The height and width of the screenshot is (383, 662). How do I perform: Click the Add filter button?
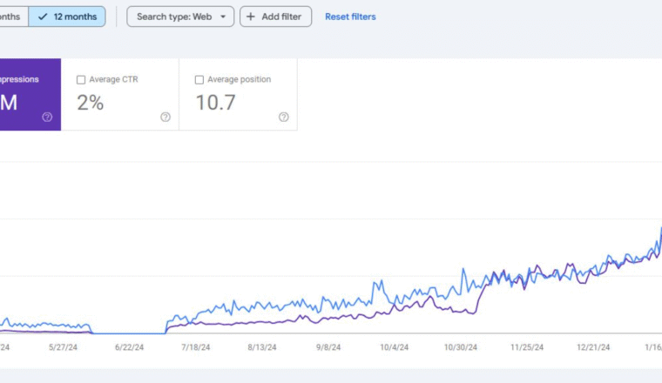click(276, 17)
